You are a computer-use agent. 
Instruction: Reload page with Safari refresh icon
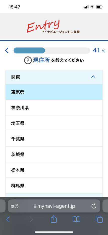pyautogui.click(x=94, y=206)
